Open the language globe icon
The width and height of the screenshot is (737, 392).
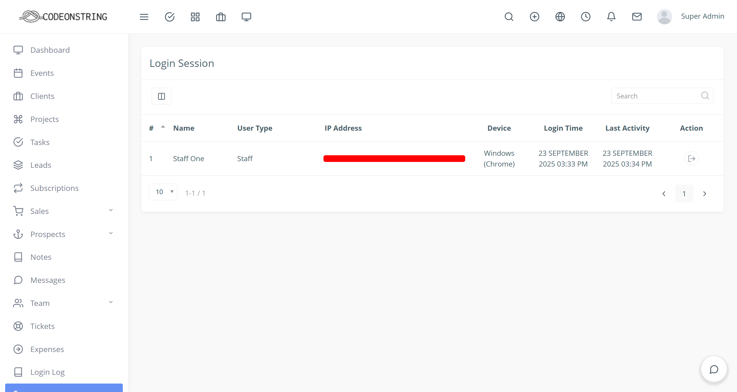(x=560, y=17)
